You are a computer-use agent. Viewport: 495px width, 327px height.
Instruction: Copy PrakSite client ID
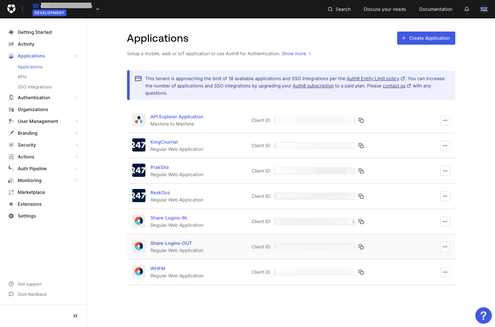point(361,171)
